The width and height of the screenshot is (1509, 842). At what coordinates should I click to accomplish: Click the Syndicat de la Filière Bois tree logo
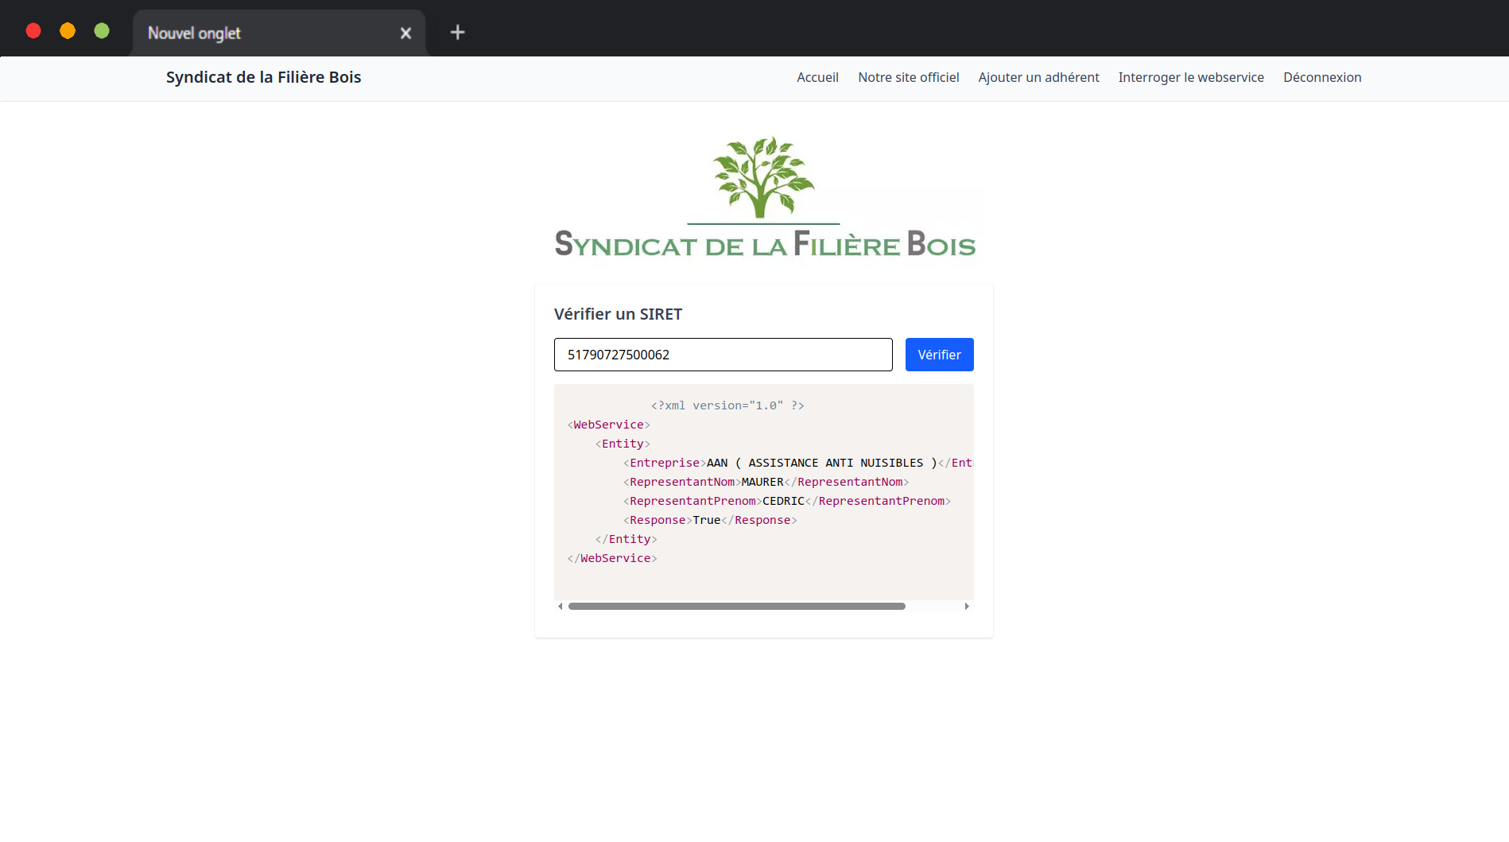tap(764, 198)
